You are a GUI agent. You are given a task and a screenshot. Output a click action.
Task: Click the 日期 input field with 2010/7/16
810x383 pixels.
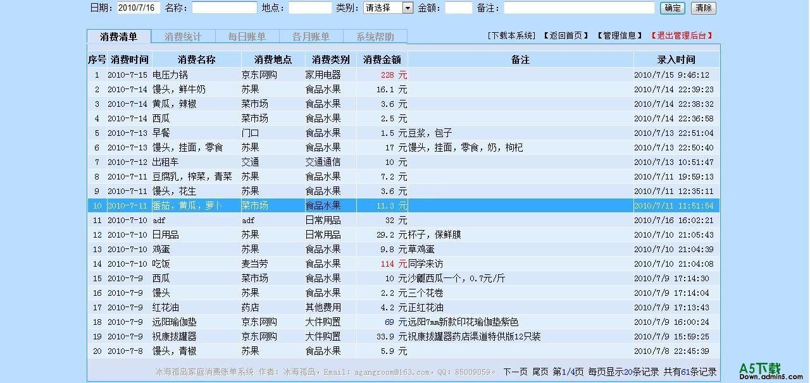(139, 8)
